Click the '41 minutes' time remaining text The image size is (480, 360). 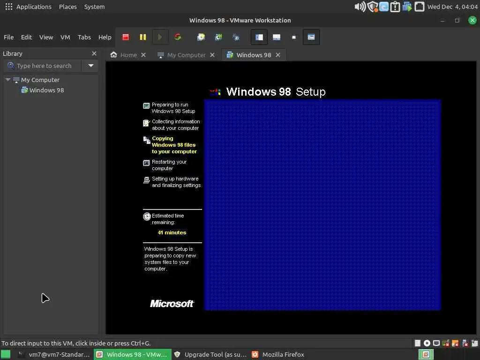click(x=172, y=232)
